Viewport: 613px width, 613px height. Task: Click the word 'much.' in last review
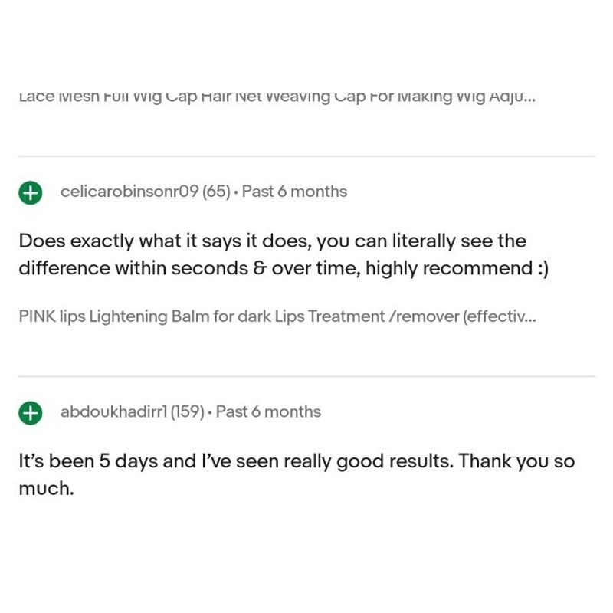pos(46,489)
